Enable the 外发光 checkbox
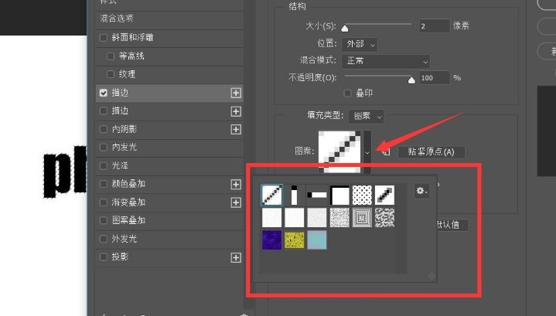The width and height of the screenshot is (556, 316). tap(103, 239)
